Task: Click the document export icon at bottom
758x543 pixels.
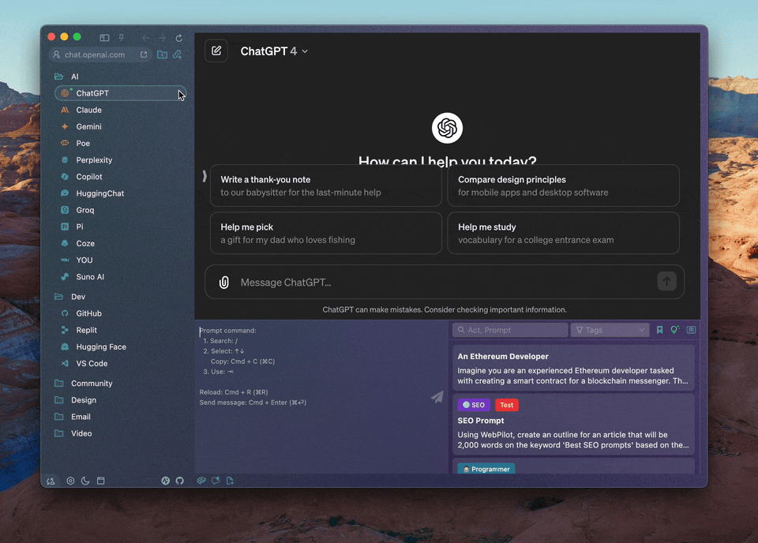Action: click(230, 481)
